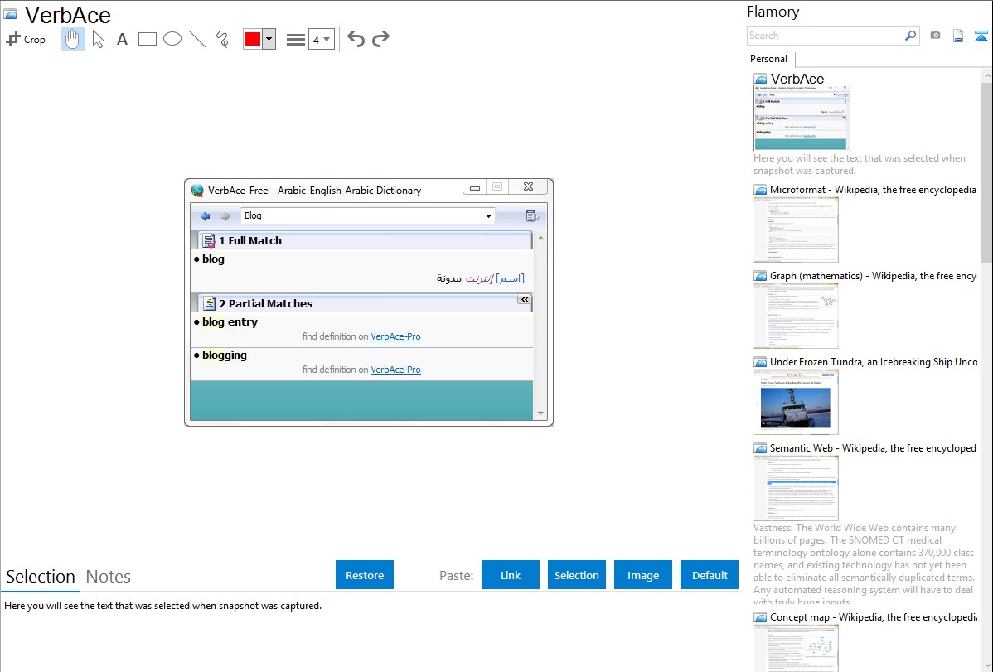Click the blue collapse panel icon
Screen dimensions: 993x672
point(981,36)
